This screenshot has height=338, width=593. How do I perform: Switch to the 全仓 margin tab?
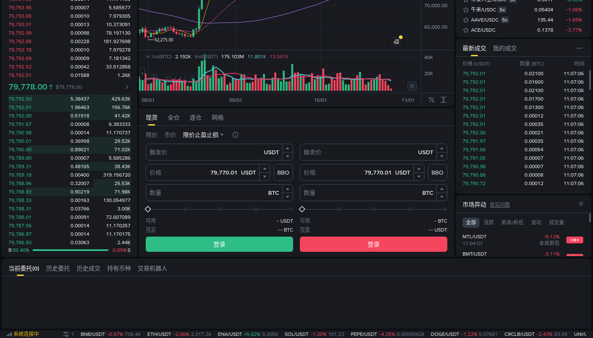pyautogui.click(x=174, y=117)
